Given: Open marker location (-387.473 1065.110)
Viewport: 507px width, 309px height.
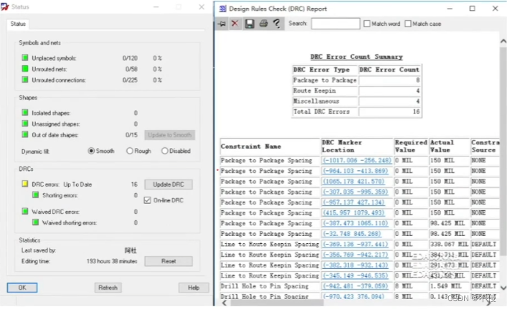Looking at the screenshot, I should tap(355, 223).
